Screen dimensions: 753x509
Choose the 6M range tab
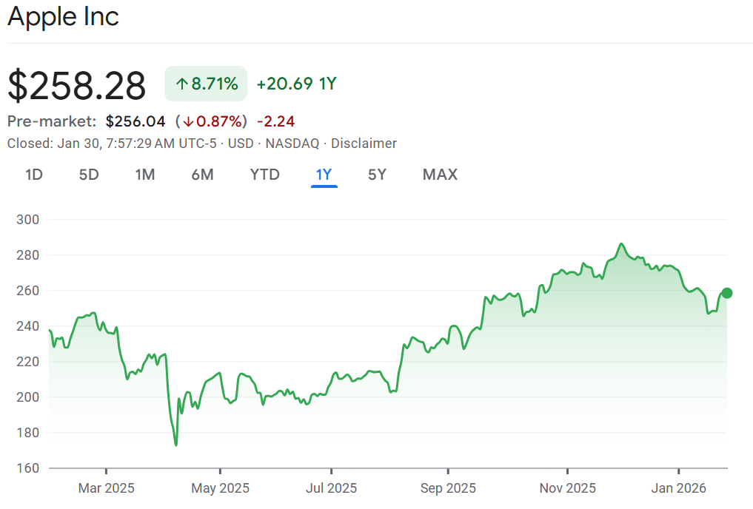click(202, 175)
